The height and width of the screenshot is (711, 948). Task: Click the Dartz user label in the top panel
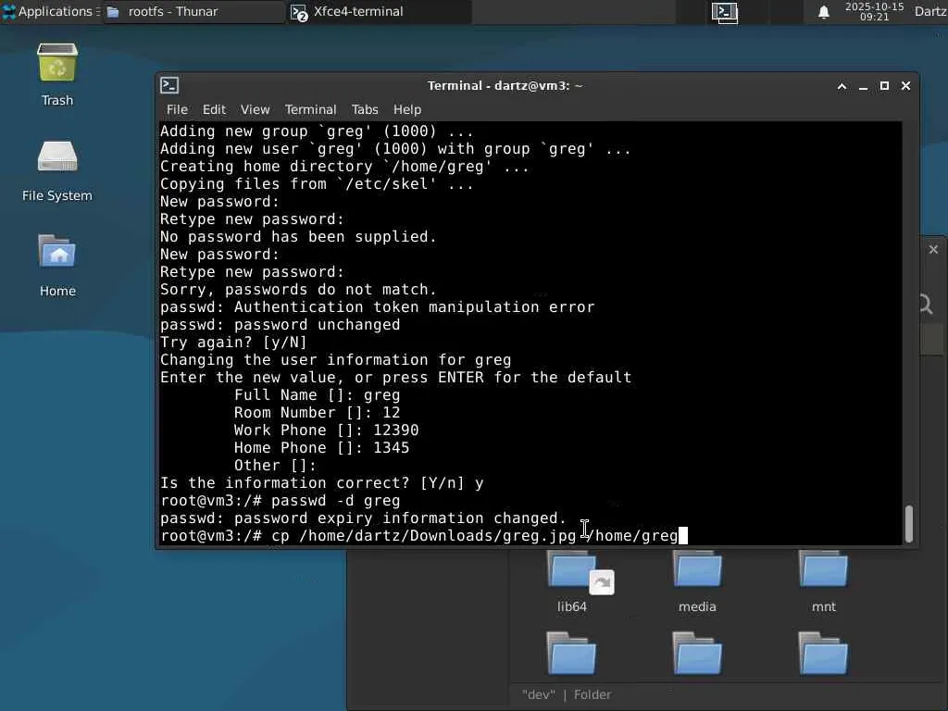click(930, 11)
